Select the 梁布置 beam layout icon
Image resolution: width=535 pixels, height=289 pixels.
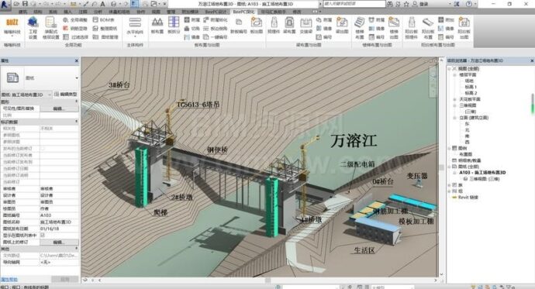click(289, 26)
